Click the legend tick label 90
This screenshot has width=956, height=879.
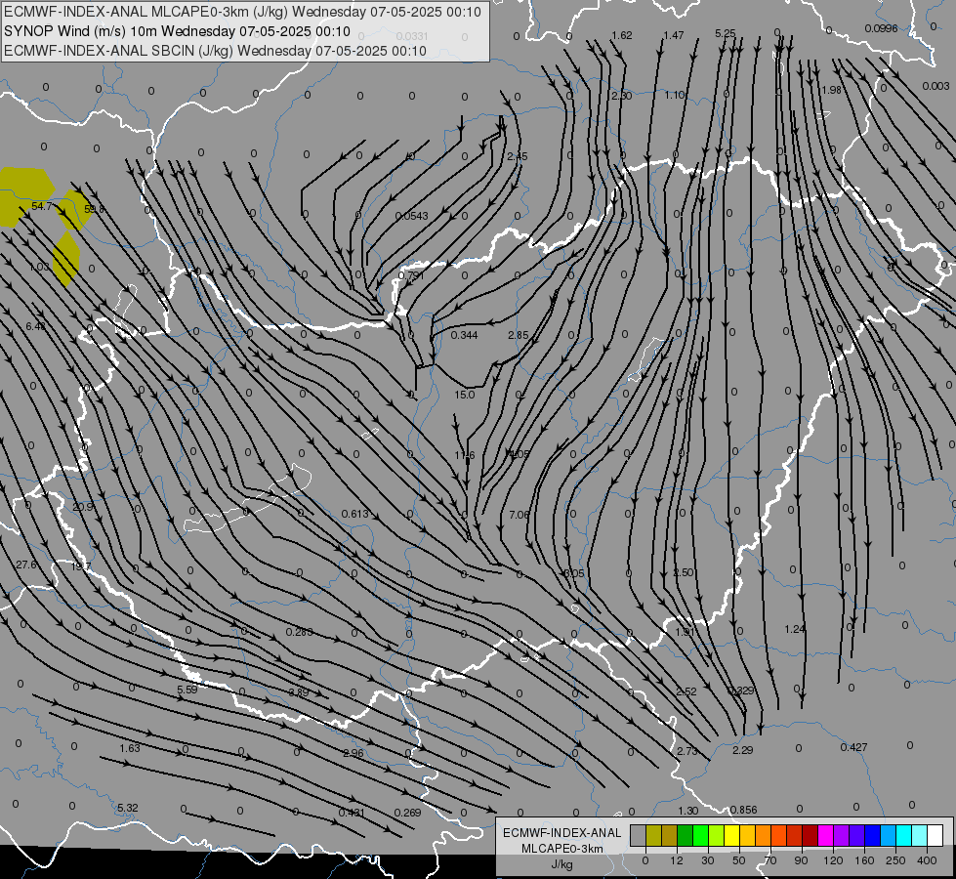pos(801,860)
